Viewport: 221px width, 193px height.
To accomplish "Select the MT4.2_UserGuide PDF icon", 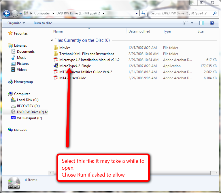I will click(x=56, y=78).
